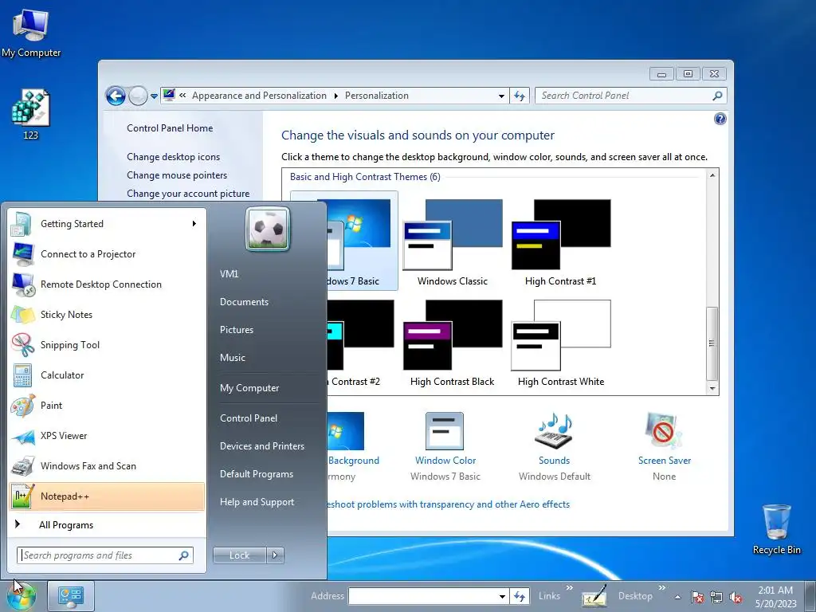
Task: Open Music from Start menu
Action: (232, 358)
